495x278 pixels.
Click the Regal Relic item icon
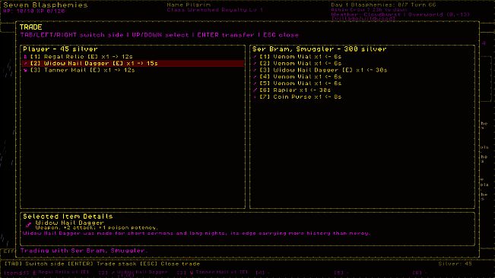[25, 57]
